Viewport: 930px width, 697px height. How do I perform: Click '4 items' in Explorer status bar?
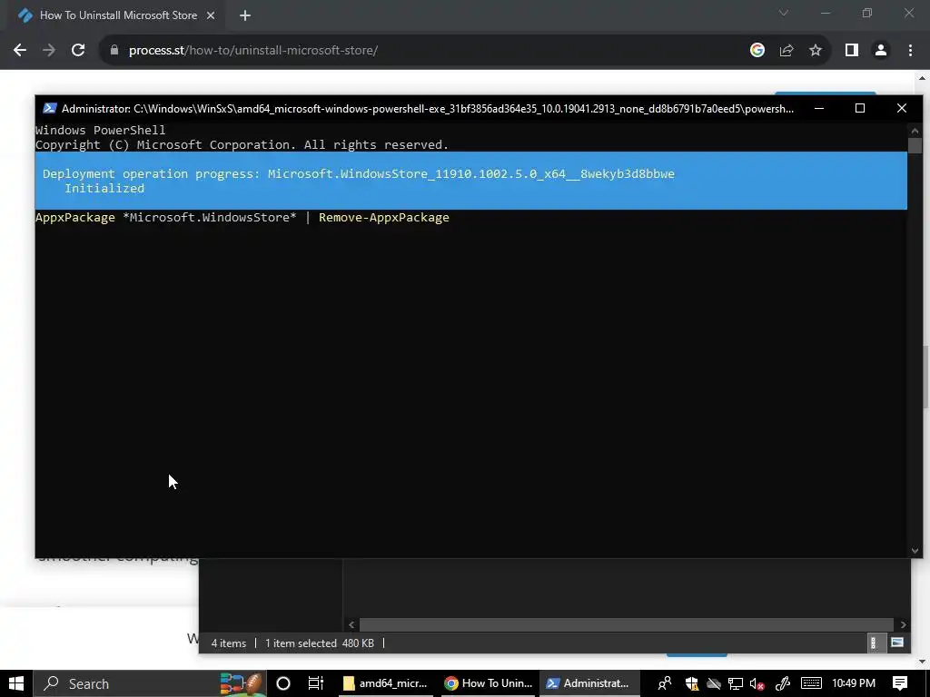click(228, 643)
